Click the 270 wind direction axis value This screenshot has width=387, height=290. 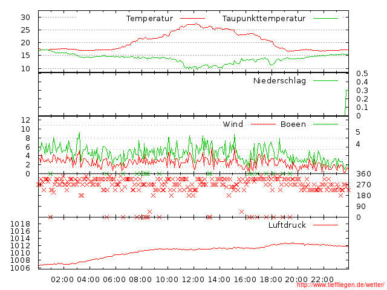click(x=363, y=185)
